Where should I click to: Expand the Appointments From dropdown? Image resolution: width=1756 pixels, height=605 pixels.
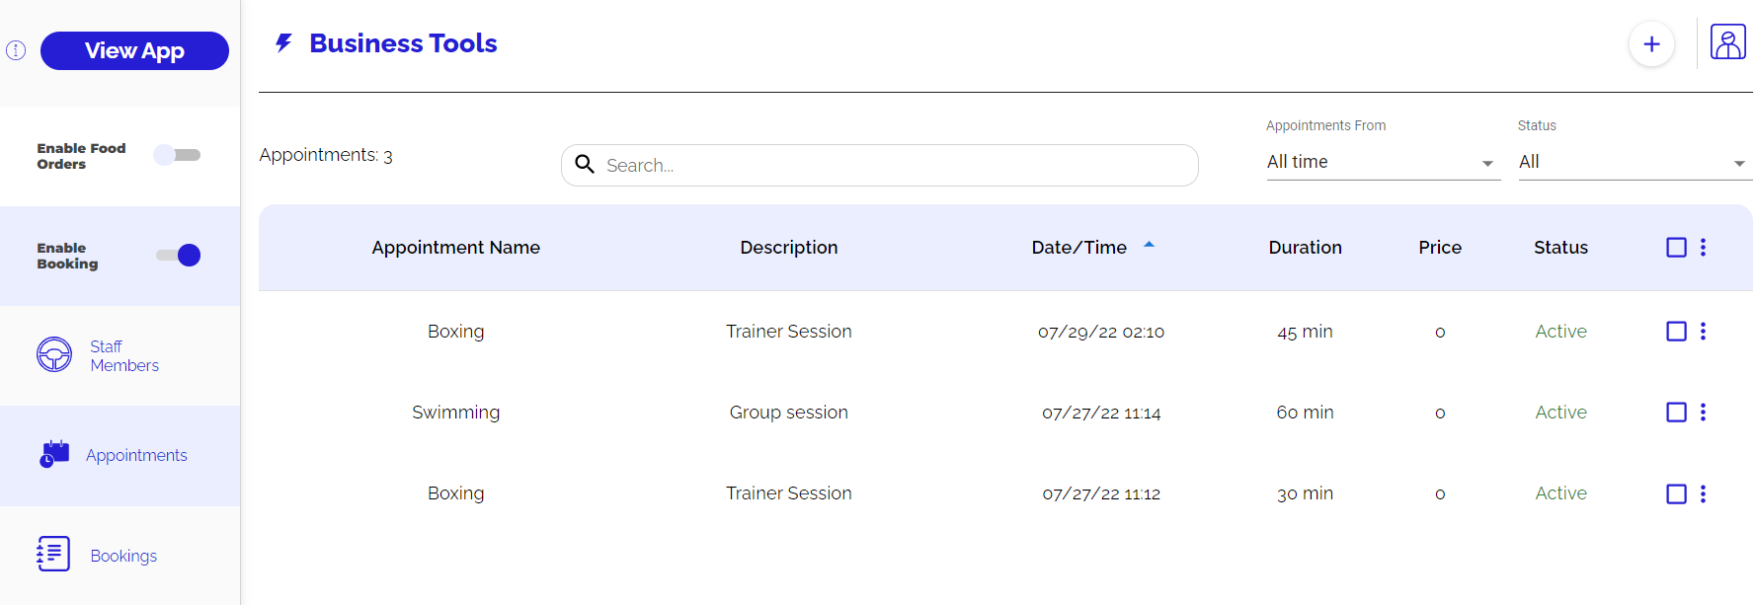click(x=1381, y=163)
